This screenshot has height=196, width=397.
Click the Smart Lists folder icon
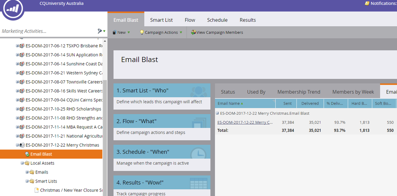click(x=32, y=181)
